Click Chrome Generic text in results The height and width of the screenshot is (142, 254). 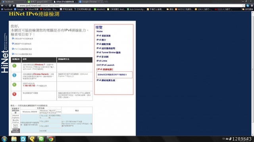click(41, 74)
